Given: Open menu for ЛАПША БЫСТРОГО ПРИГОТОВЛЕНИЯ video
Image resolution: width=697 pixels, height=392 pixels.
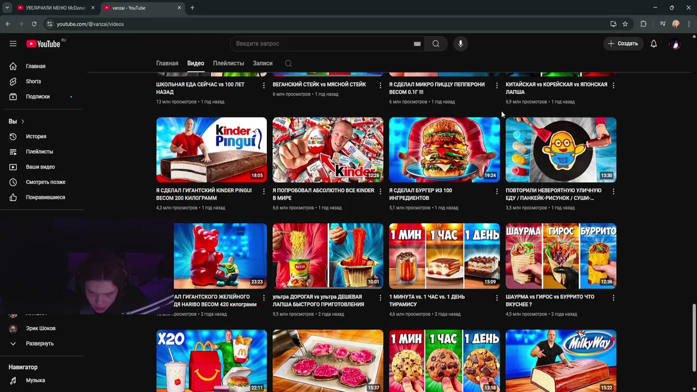Looking at the screenshot, I should [380, 298].
